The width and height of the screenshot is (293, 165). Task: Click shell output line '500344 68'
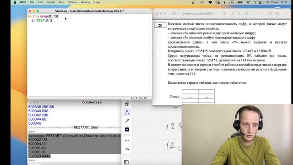click(x=38, y=119)
